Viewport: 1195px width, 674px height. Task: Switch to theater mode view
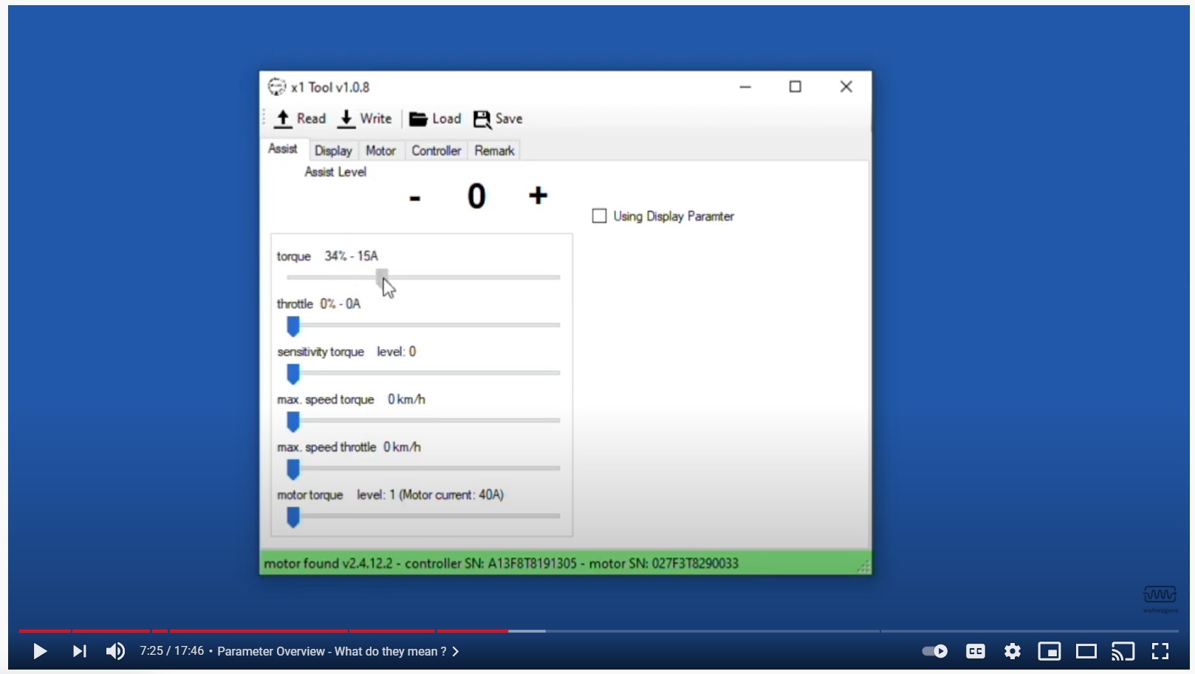[x=1086, y=651]
